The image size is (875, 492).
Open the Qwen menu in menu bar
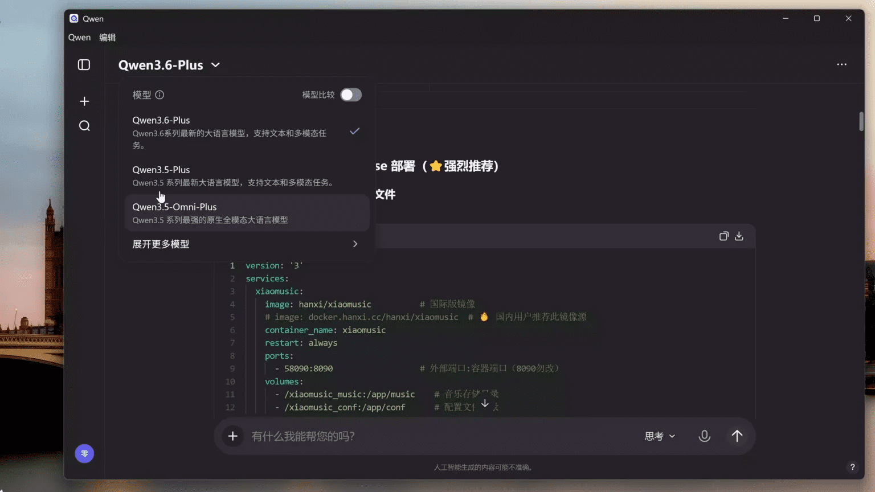pos(79,38)
